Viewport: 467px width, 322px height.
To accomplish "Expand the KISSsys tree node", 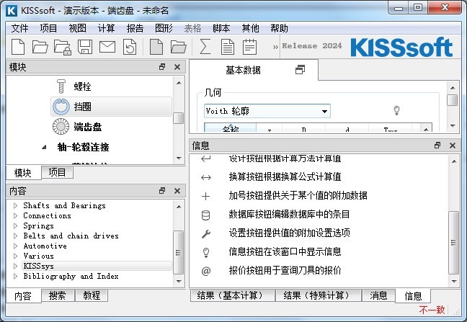I will click(x=14, y=266).
